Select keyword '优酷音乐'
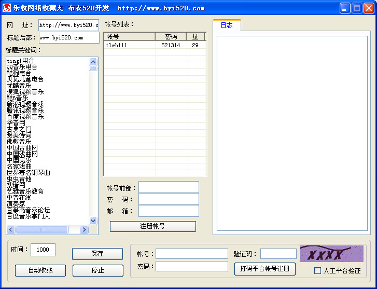This screenshot has height=289, width=377. coord(19,86)
